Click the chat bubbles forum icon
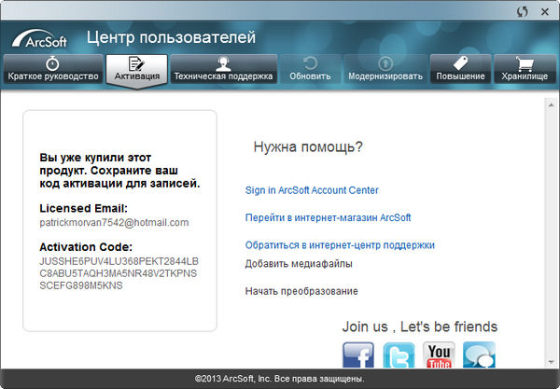 (479, 355)
